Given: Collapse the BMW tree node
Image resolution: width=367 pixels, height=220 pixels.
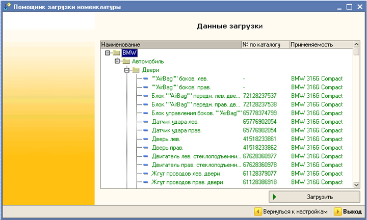Looking at the screenshot, I should (x=108, y=53).
